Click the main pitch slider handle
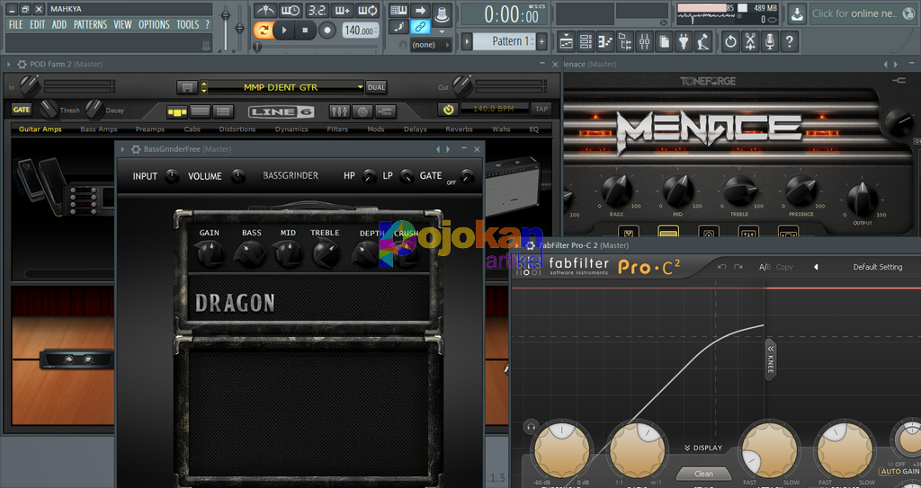 click(239, 28)
